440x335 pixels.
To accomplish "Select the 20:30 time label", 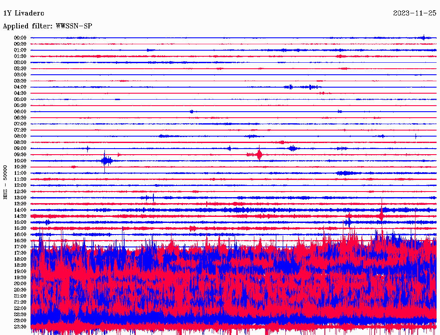I will pyautogui.click(x=20, y=290).
